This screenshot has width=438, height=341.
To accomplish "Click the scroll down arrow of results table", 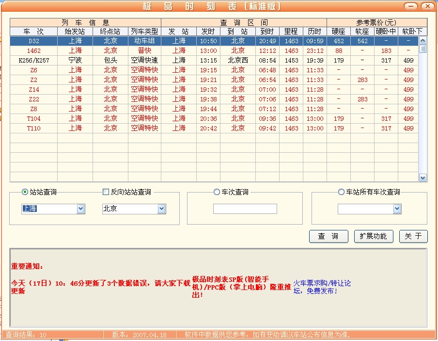I will [x=422, y=178].
